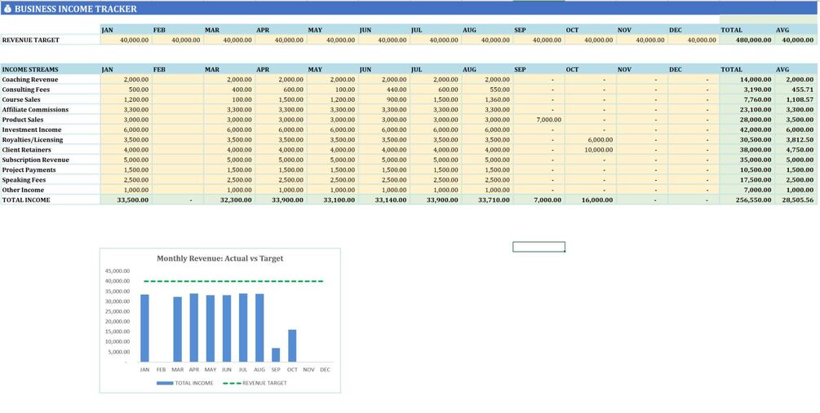Select the INCOME STREAMS header cell
820x413 pixels.
point(51,69)
